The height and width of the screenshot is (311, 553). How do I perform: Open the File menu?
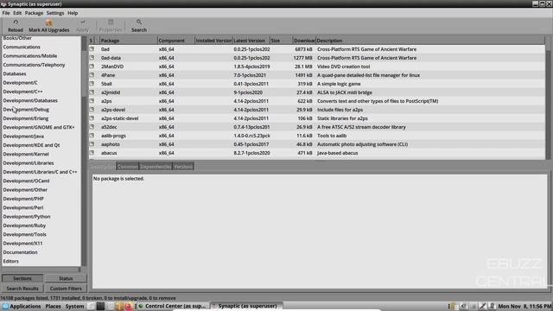(x=6, y=13)
